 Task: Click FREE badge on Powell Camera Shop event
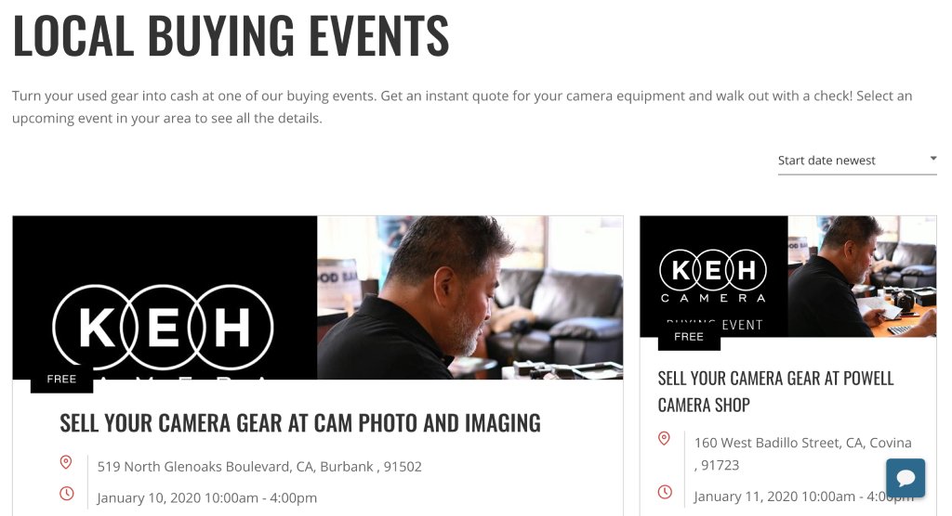(x=689, y=337)
